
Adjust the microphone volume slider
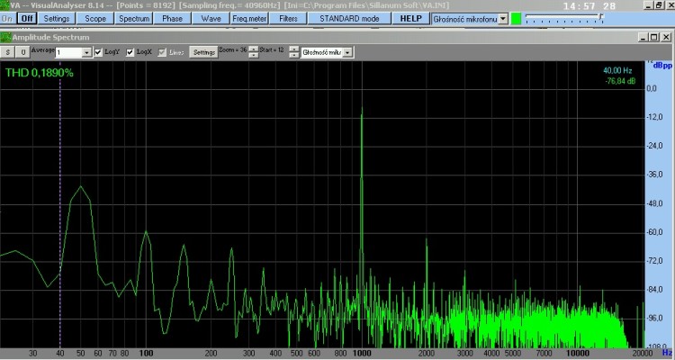click(x=601, y=18)
